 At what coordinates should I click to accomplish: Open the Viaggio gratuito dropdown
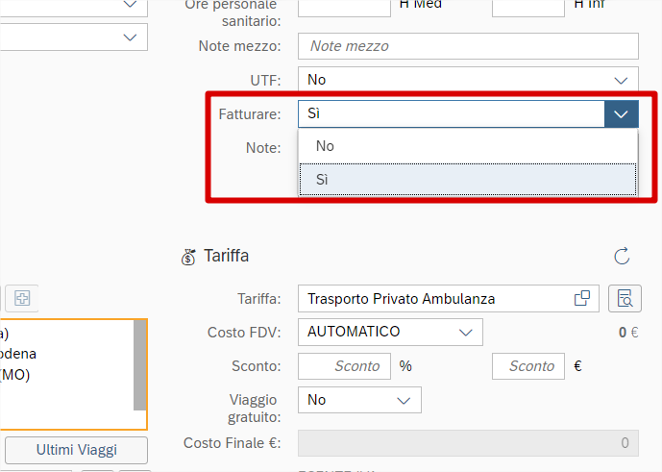click(404, 399)
